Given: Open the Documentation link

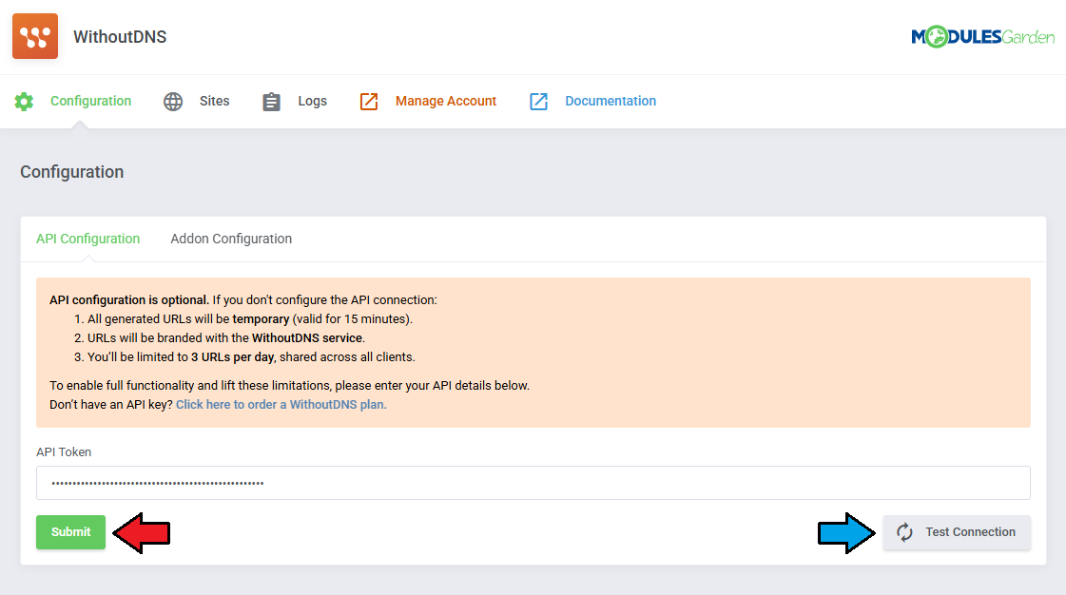Looking at the screenshot, I should pyautogui.click(x=611, y=101).
